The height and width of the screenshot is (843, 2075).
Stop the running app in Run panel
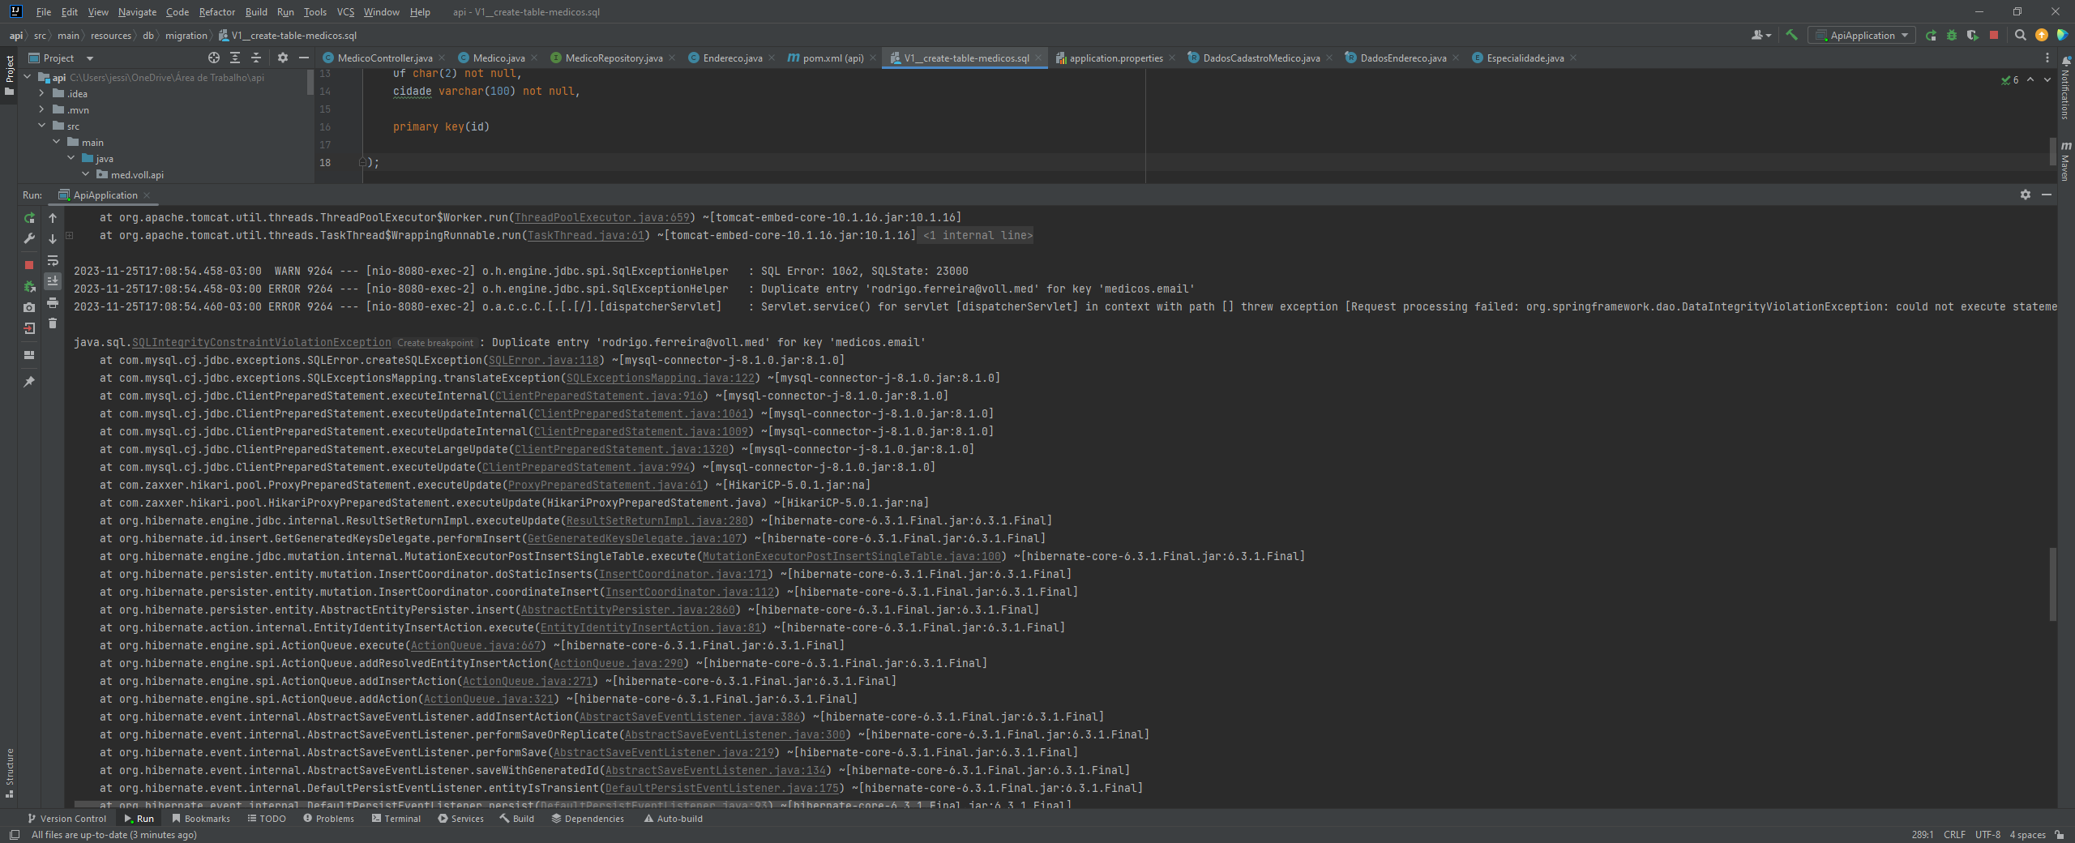(29, 265)
